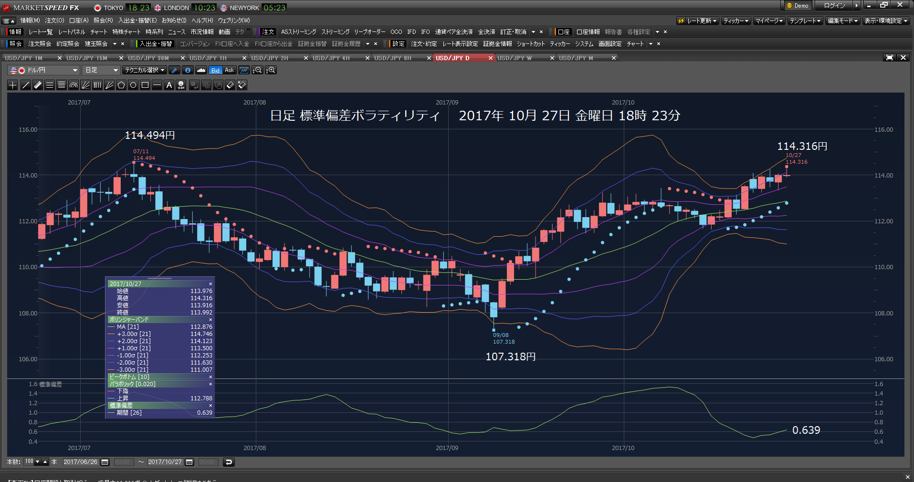
Task: Toggle Bid price display
Action: (x=216, y=70)
